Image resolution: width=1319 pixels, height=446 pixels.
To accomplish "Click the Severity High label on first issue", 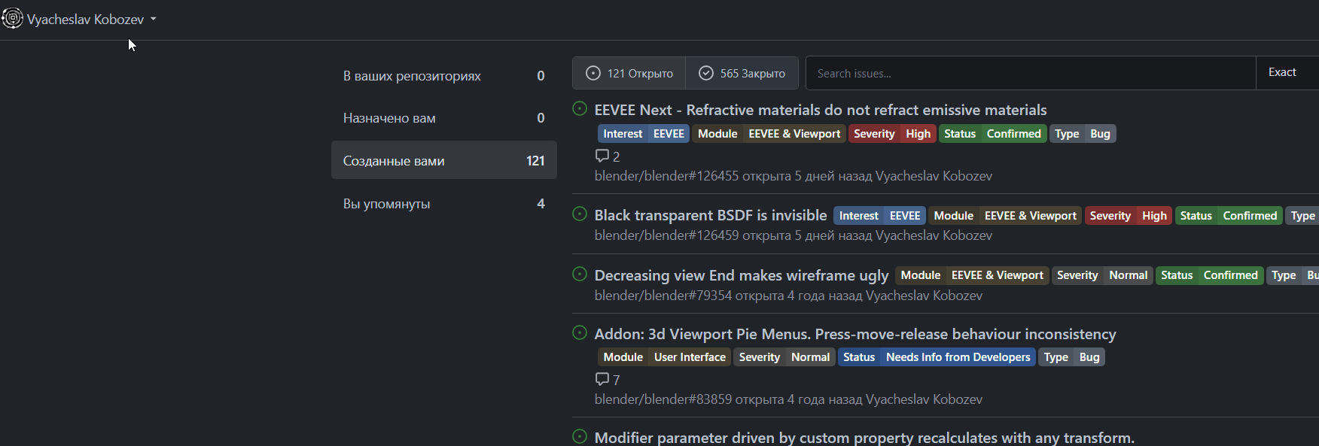I will 892,134.
